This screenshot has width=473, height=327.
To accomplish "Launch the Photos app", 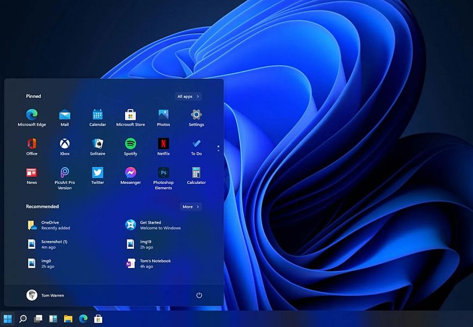I will click(163, 118).
